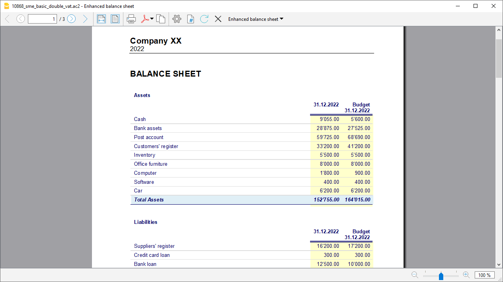Jump to the last page
The image size is (503, 282).
[85, 19]
